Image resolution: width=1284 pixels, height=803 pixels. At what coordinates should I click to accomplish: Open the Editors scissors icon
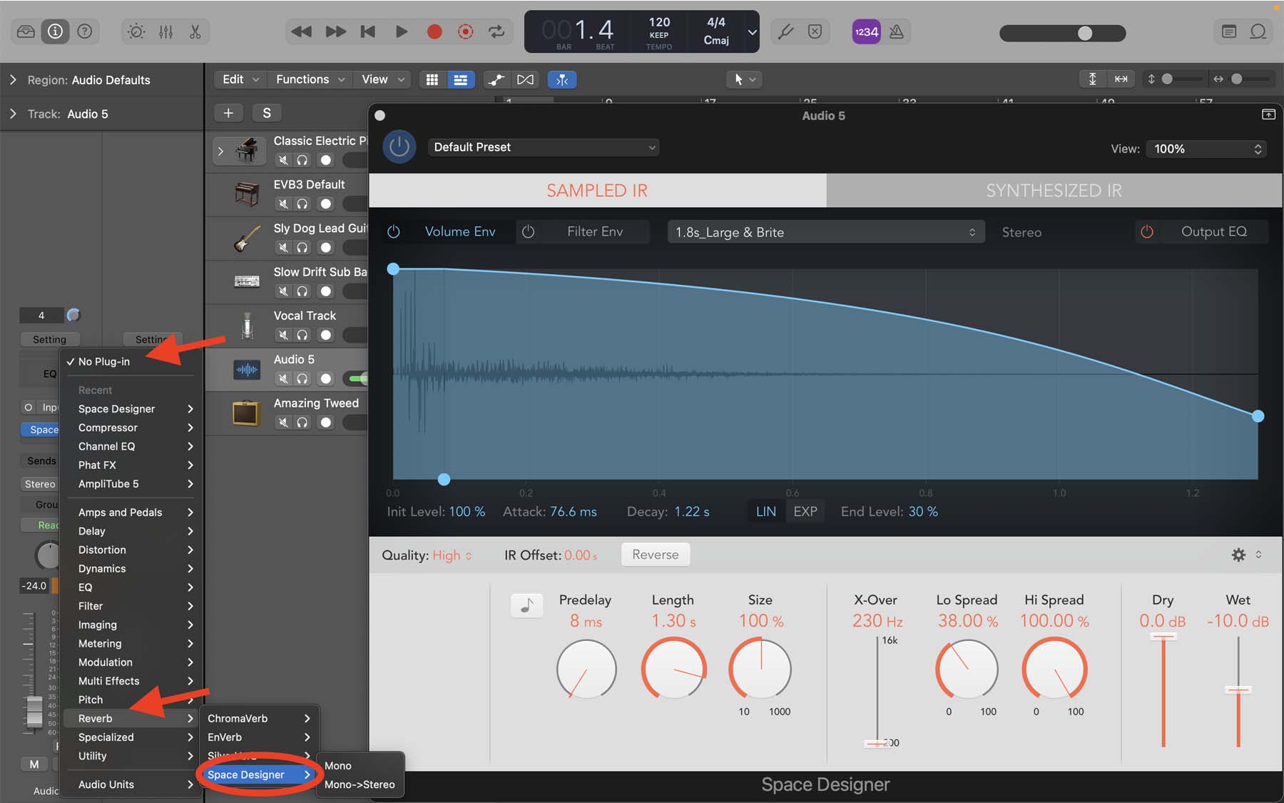(x=195, y=31)
